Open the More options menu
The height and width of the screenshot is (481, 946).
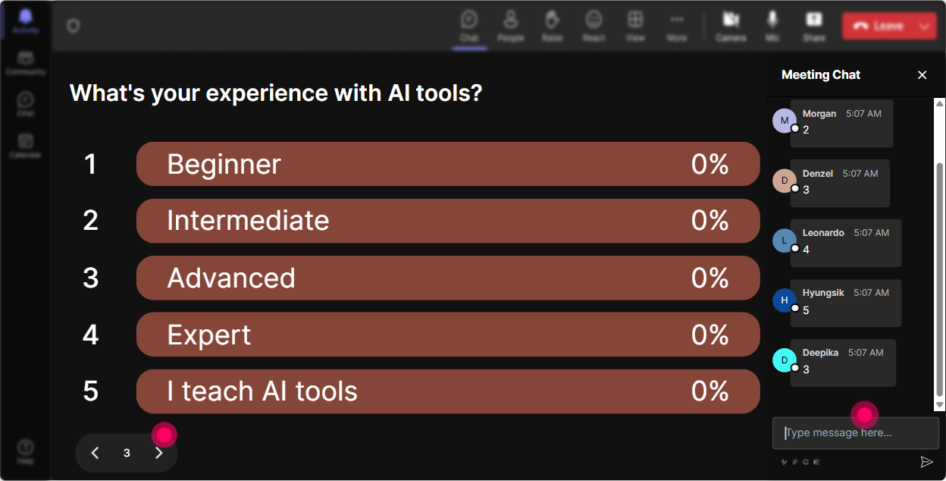(x=677, y=26)
